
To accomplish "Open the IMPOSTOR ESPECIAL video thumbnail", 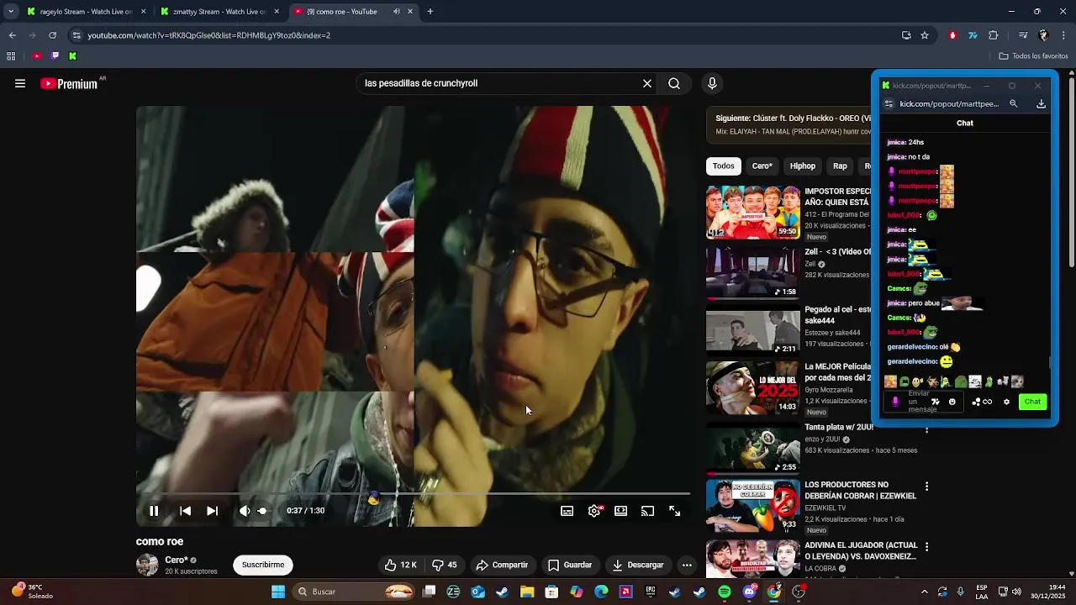I will pyautogui.click(x=753, y=213).
